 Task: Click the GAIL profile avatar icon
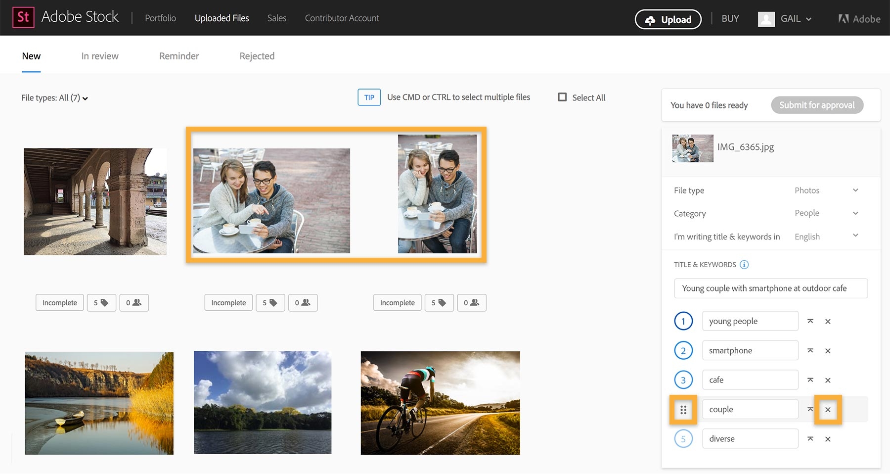click(766, 19)
